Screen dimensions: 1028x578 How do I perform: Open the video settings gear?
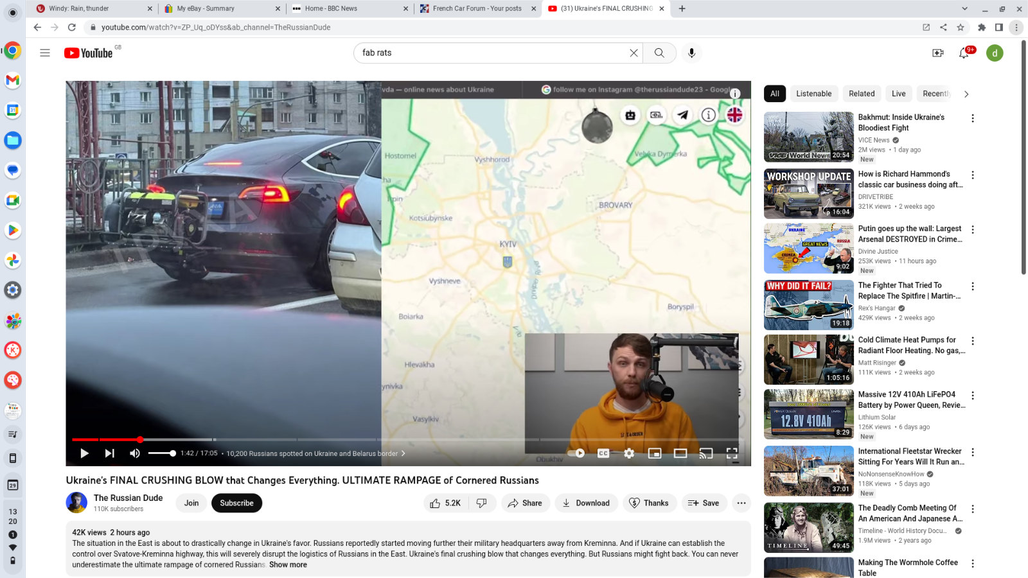coord(629,453)
